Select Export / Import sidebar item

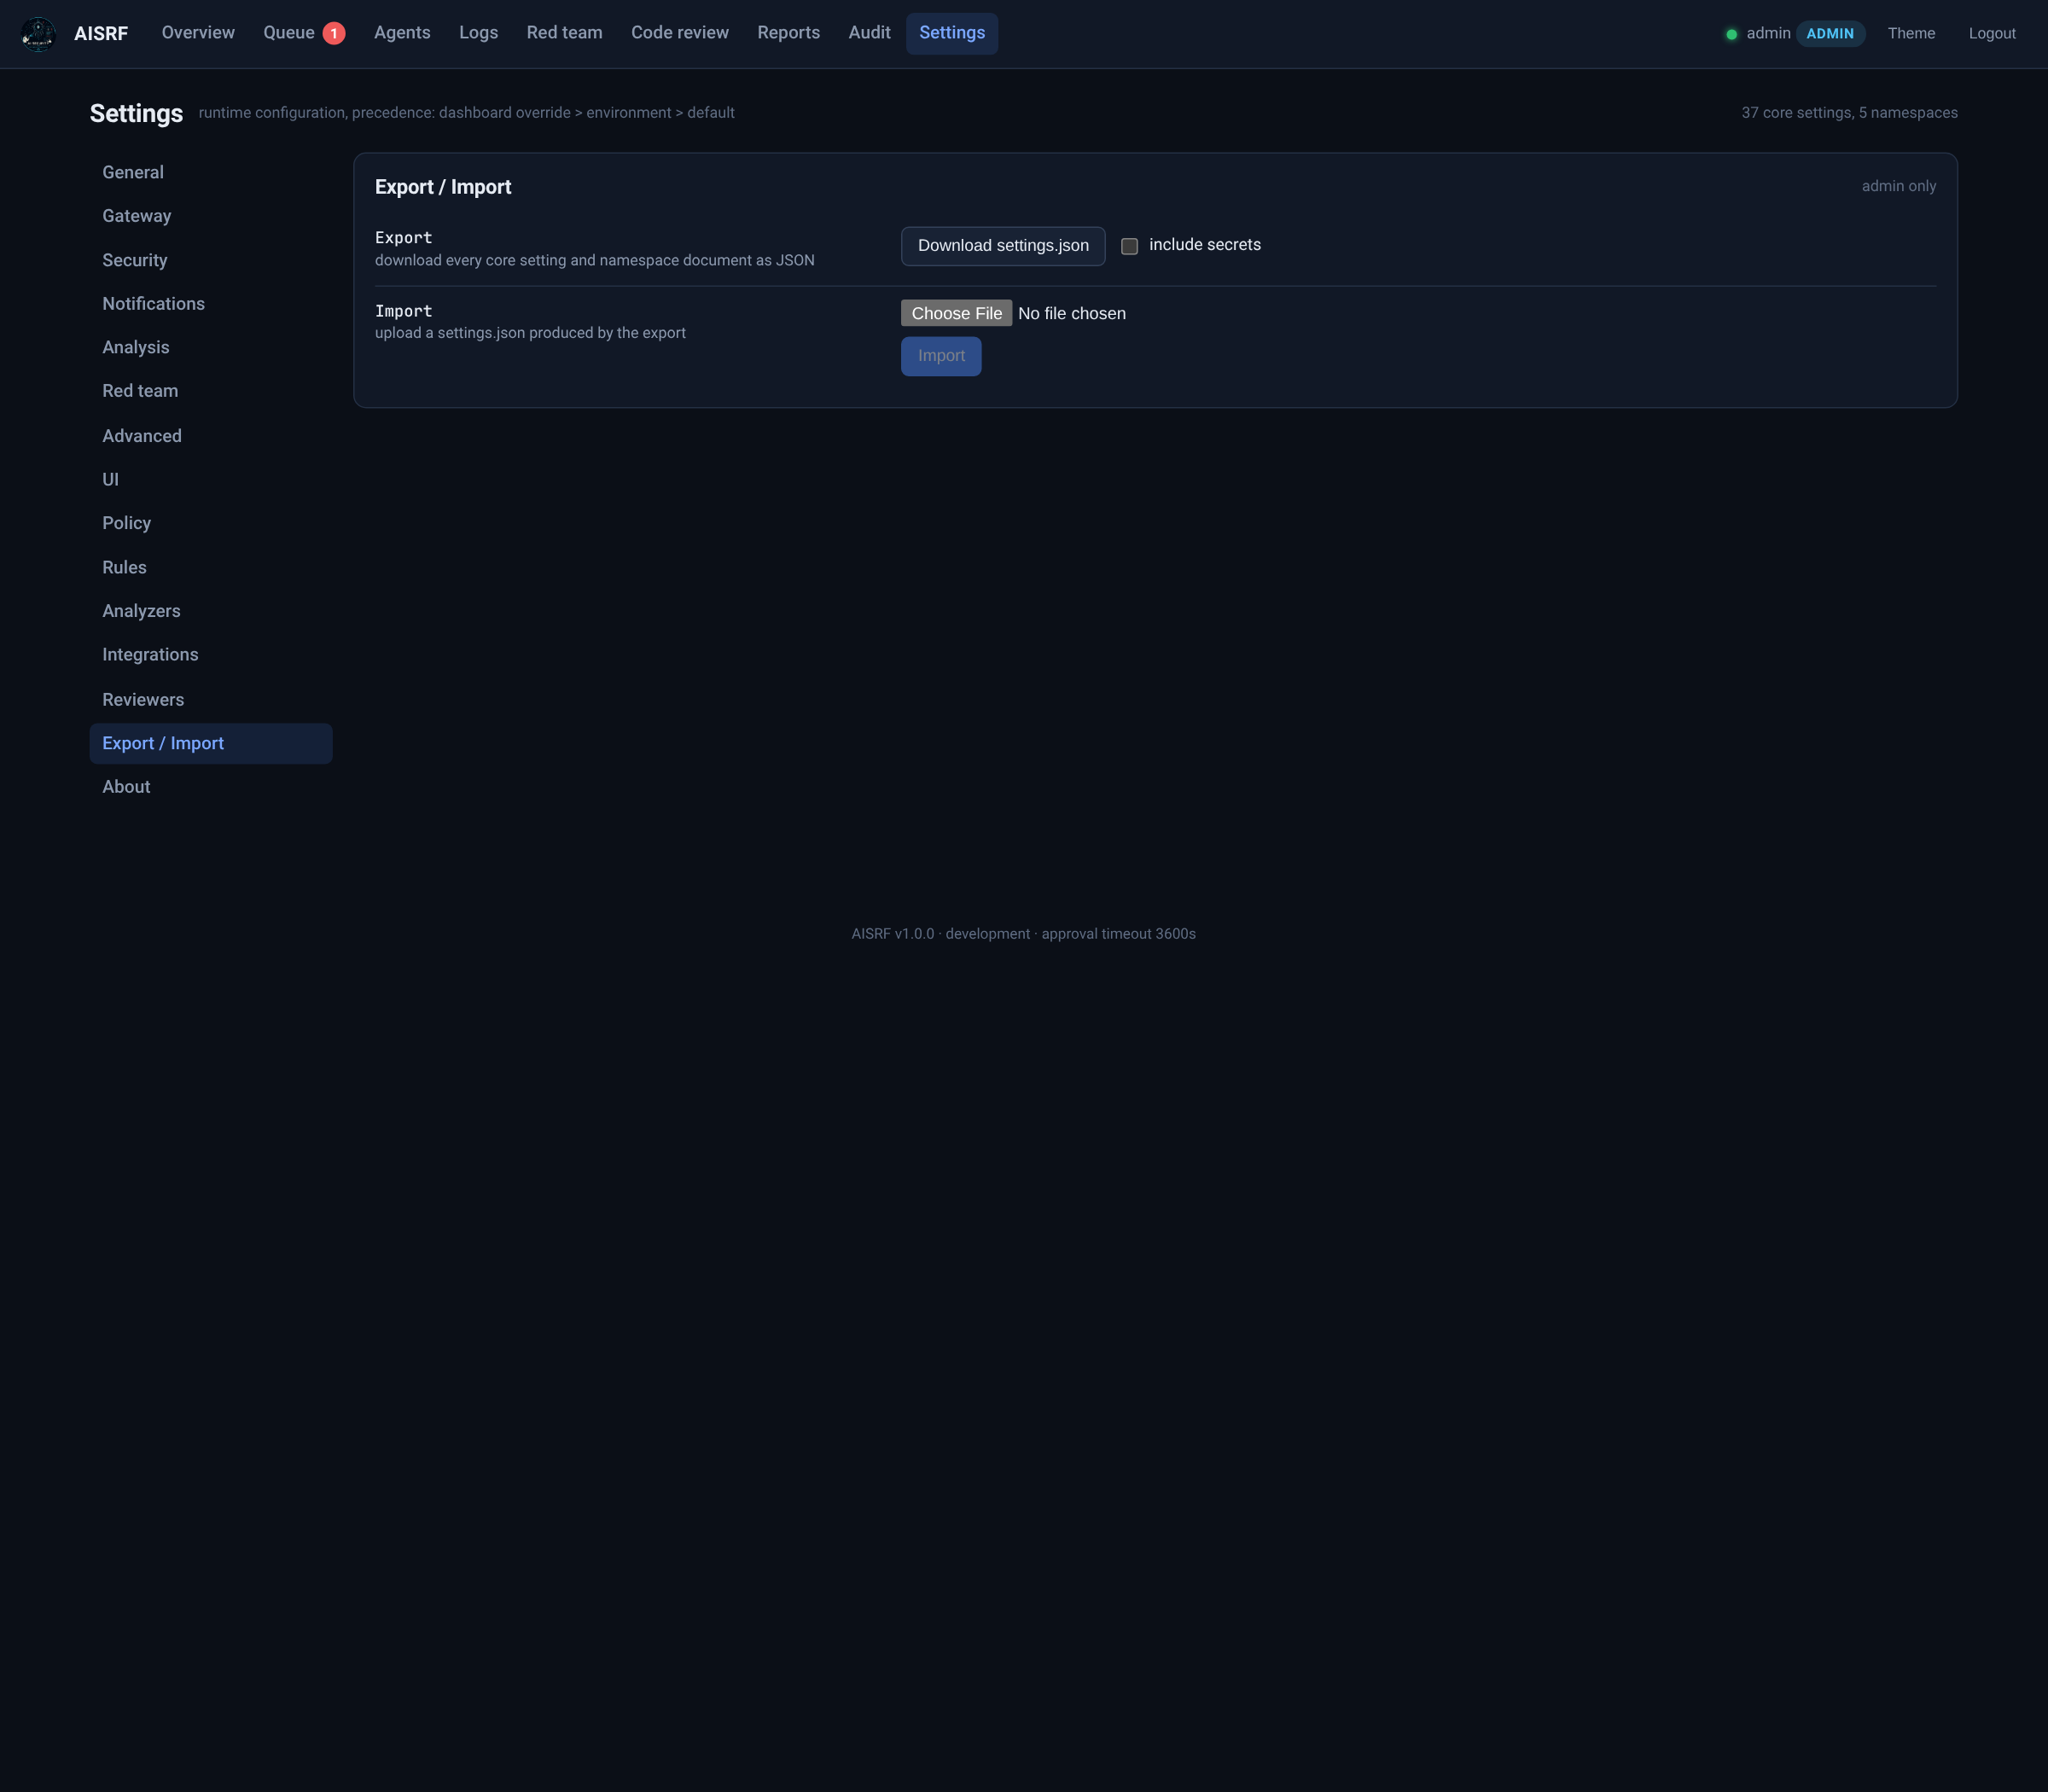pos(211,743)
